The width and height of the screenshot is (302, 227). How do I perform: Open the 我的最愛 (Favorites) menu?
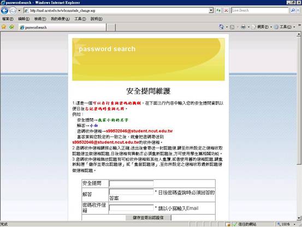[x=60, y=19]
